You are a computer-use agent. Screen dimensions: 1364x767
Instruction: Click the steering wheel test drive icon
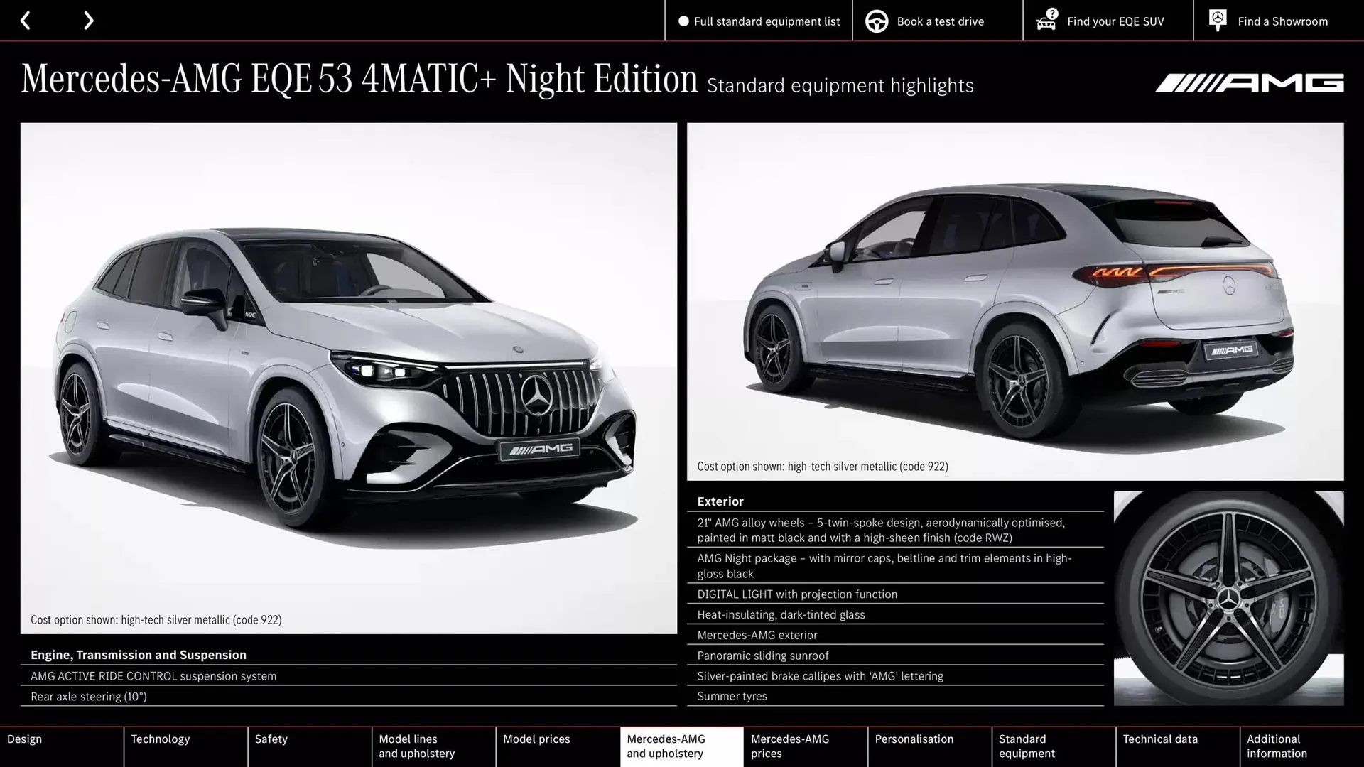[x=877, y=21]
